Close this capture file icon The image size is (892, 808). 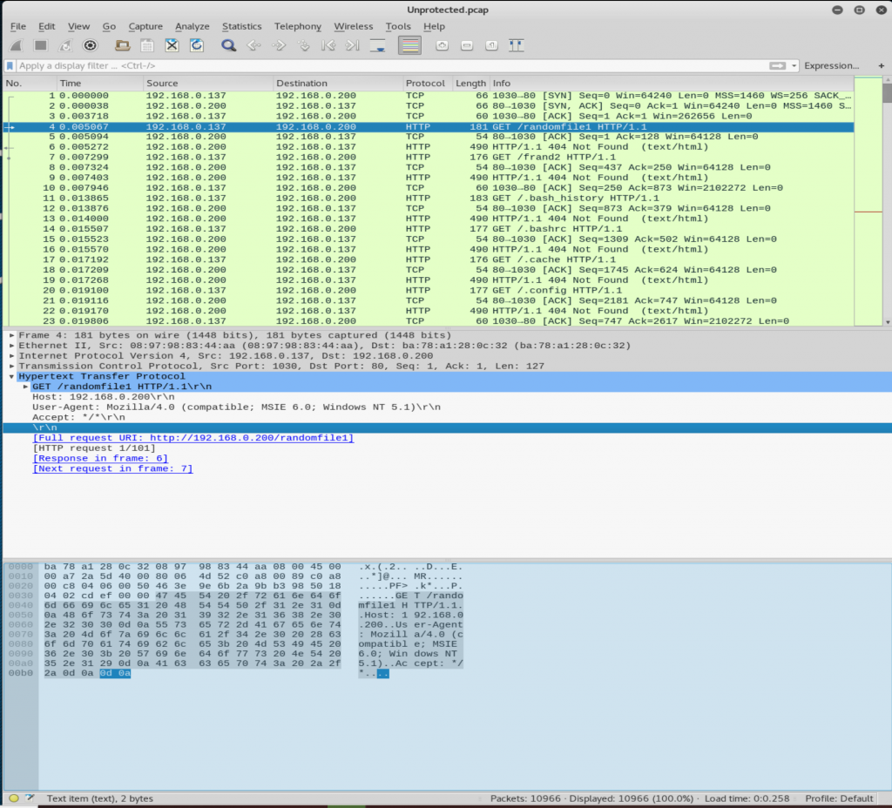(172, 45)
